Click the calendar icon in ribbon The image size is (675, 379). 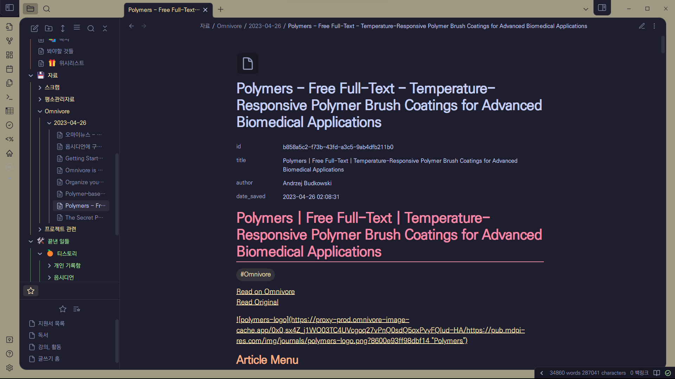click(x=9, y=69)
